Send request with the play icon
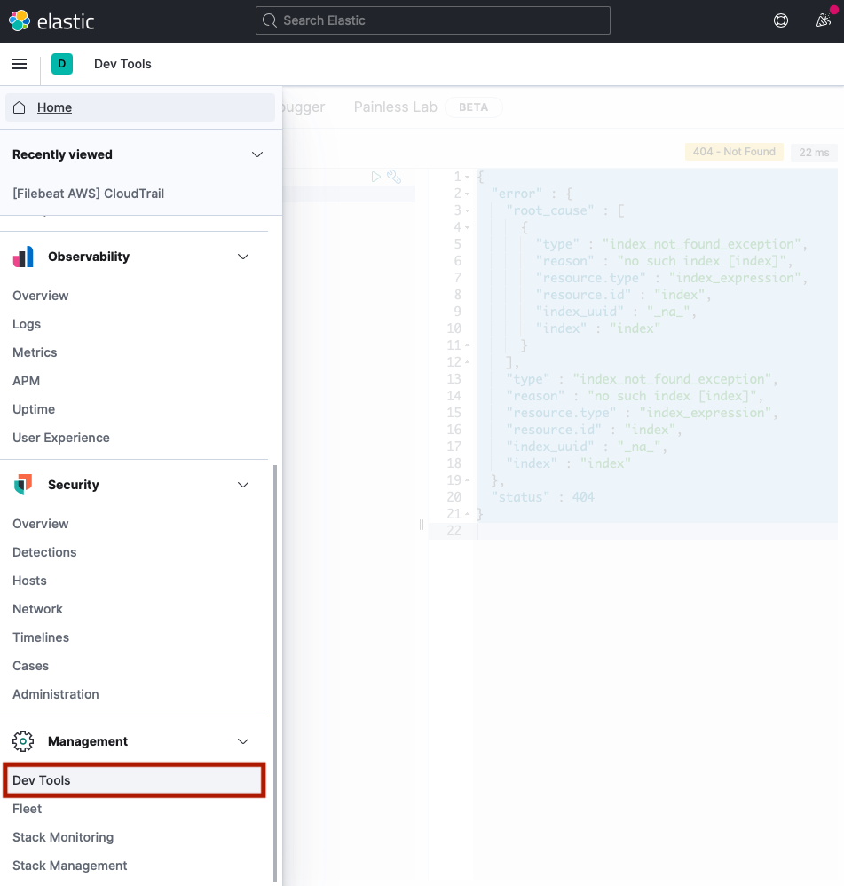 pos(375,177)
